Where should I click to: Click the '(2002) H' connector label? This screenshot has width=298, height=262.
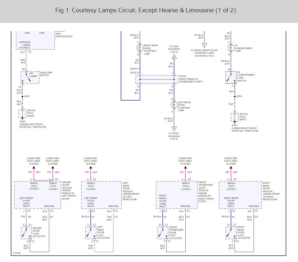point(135,73)
